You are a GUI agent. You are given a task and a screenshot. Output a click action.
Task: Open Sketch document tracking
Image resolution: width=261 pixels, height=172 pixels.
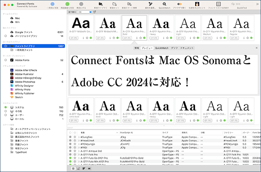click(x=19, y=97)
